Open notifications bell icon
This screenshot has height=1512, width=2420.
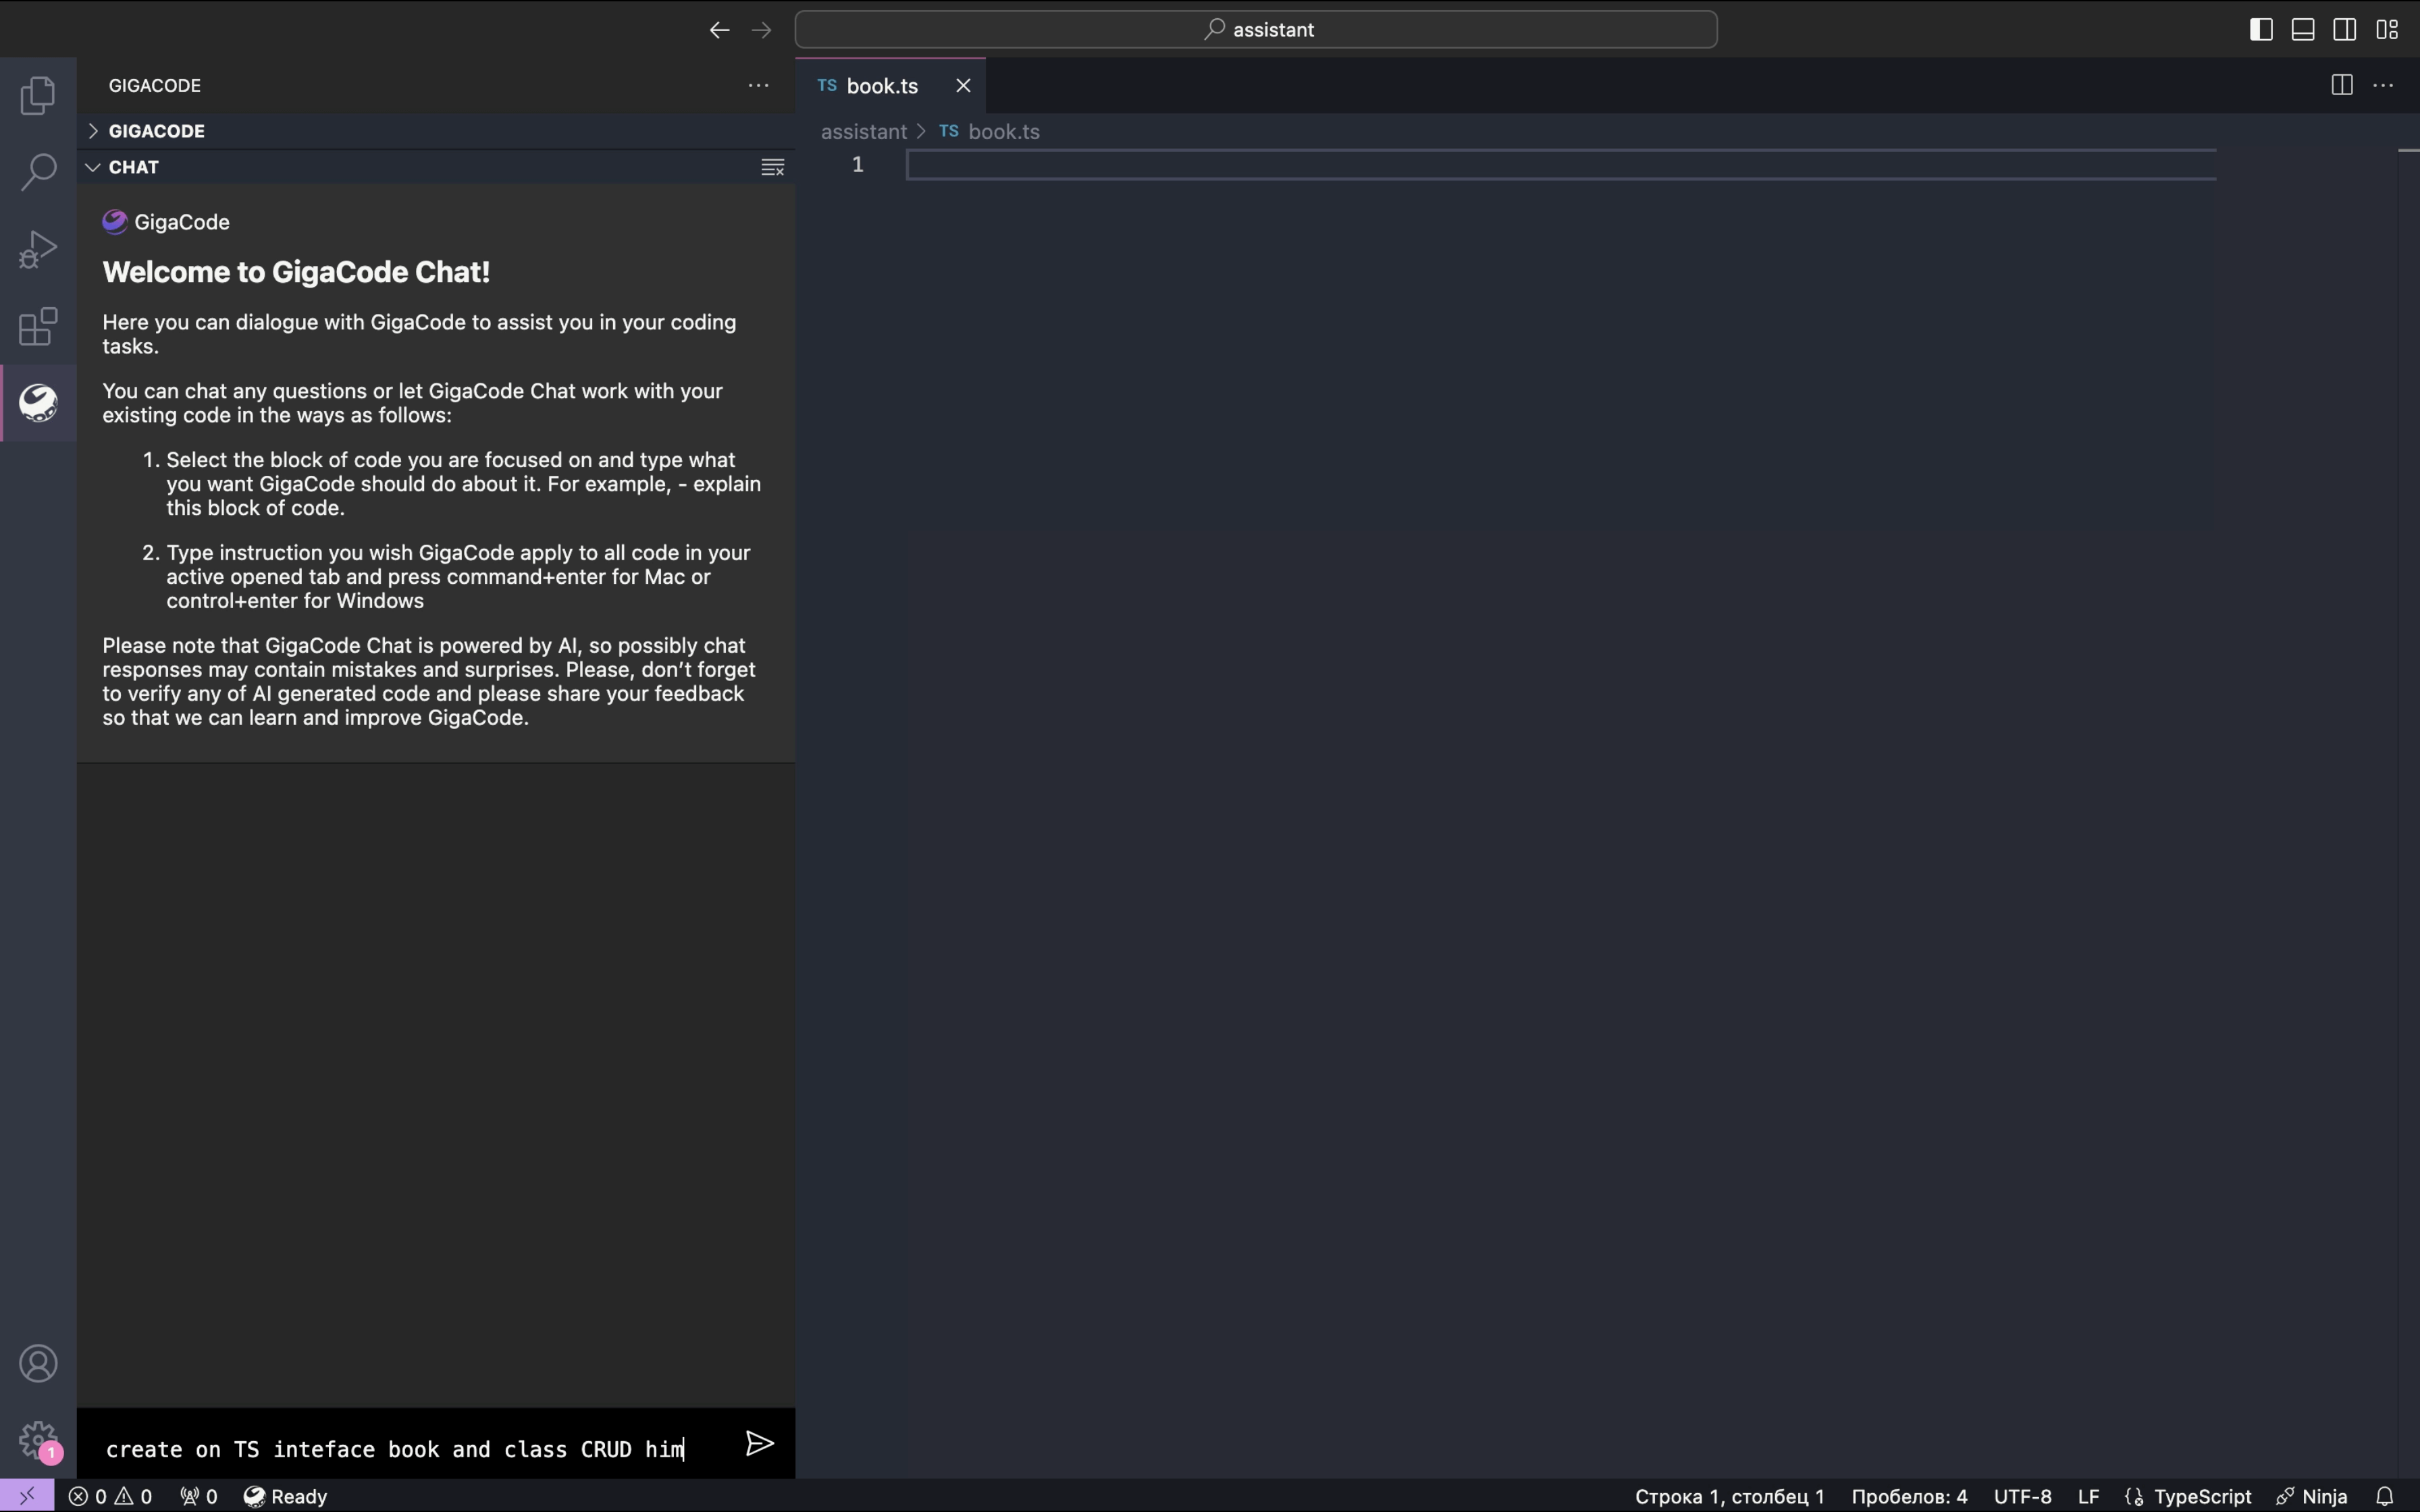(x=2385, y=1496)
